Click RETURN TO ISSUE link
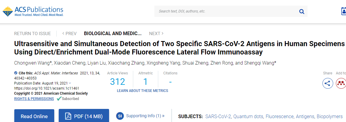The width and height of the screenshot is (346, 122). (x=32, y=33)
